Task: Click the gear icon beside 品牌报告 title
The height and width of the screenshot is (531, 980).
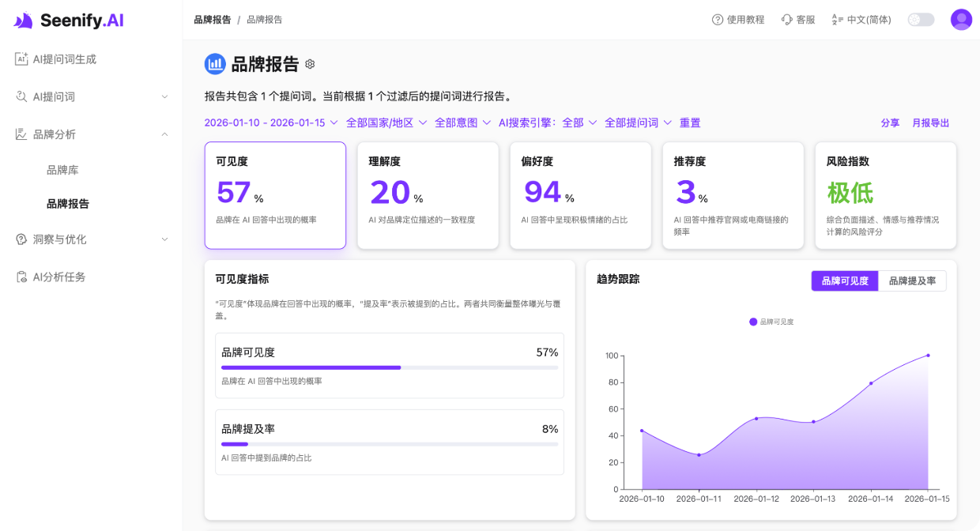Action: pos(309,64)
